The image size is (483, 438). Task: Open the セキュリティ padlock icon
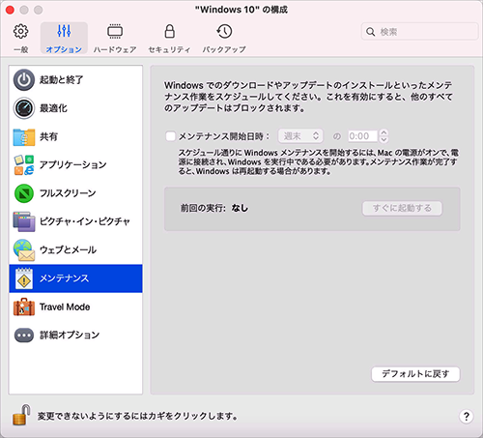(169, 31)
